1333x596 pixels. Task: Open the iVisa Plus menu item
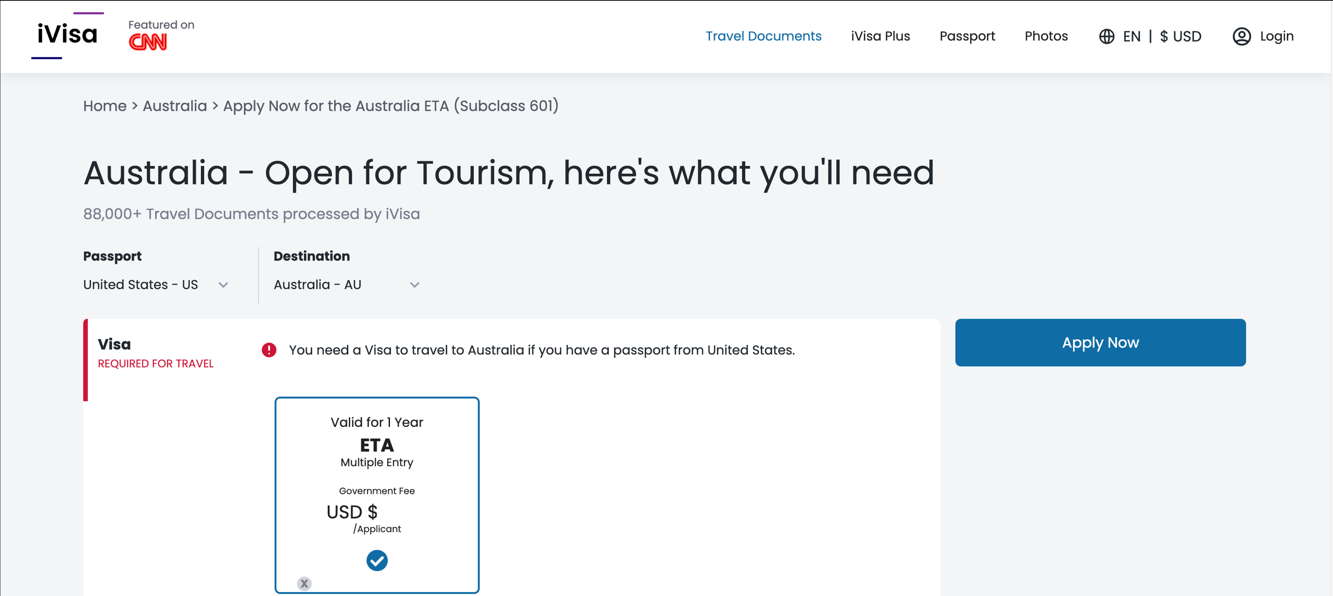880,36
